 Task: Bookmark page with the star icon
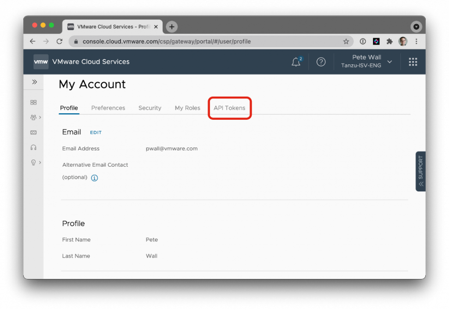click(346, 42)
